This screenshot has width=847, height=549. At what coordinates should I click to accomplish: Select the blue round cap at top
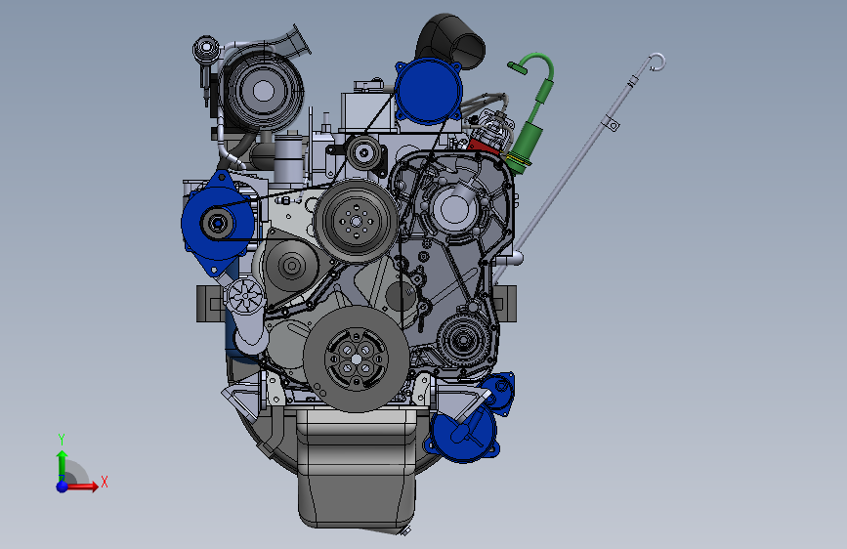tap(428, 91)
